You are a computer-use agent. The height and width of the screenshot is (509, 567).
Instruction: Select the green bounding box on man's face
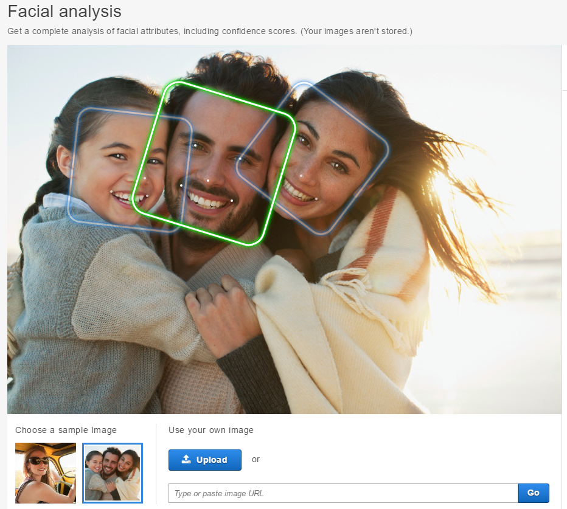pos(214,163)
